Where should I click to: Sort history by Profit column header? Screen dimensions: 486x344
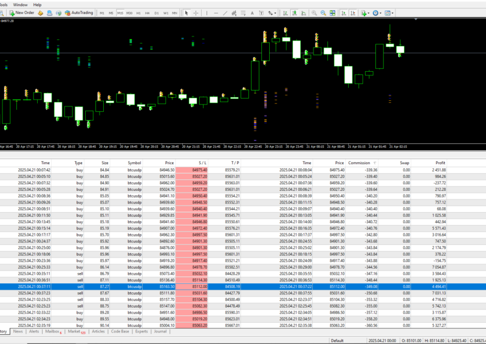click(x=440, y=163)
